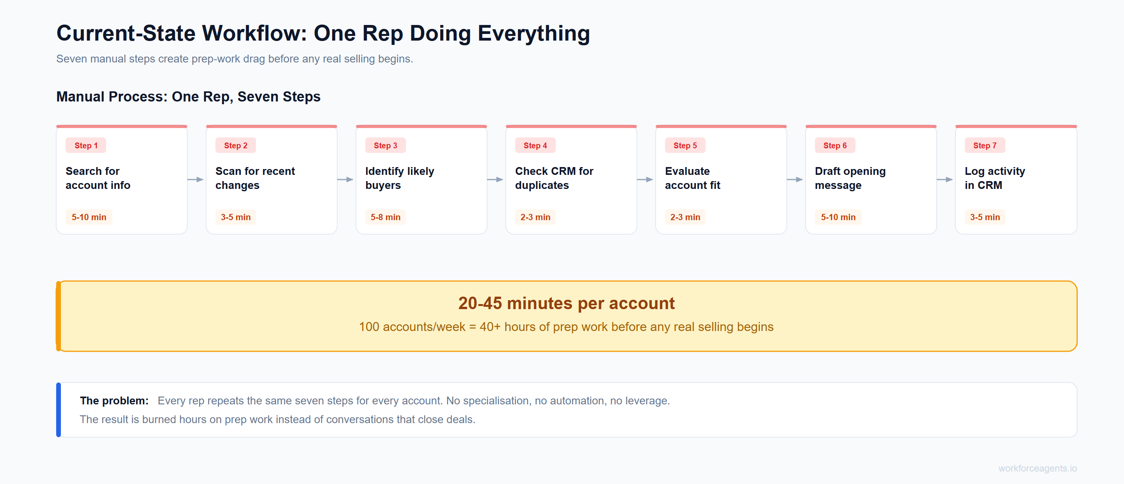Click the arrow between Step 4 and Step 5
Viewport: 1124px width, 484px height.
646,180
